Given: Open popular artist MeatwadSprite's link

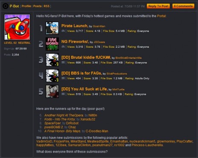Looking at the screenshot, I should pos(98,141).
